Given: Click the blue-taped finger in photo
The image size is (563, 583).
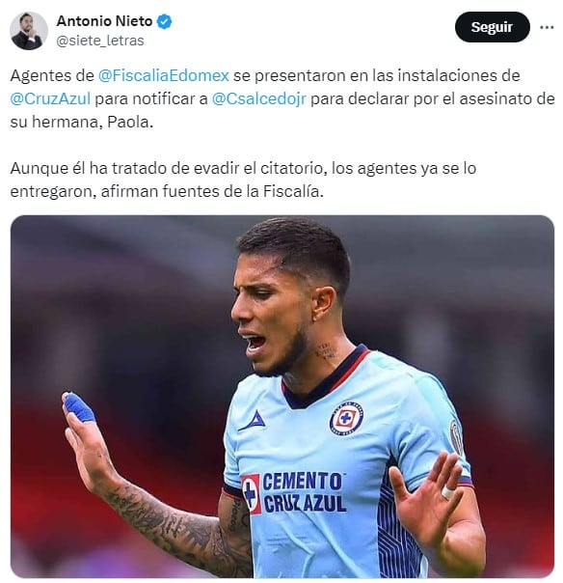Looking at the screenshot, I should click(79, 407).
